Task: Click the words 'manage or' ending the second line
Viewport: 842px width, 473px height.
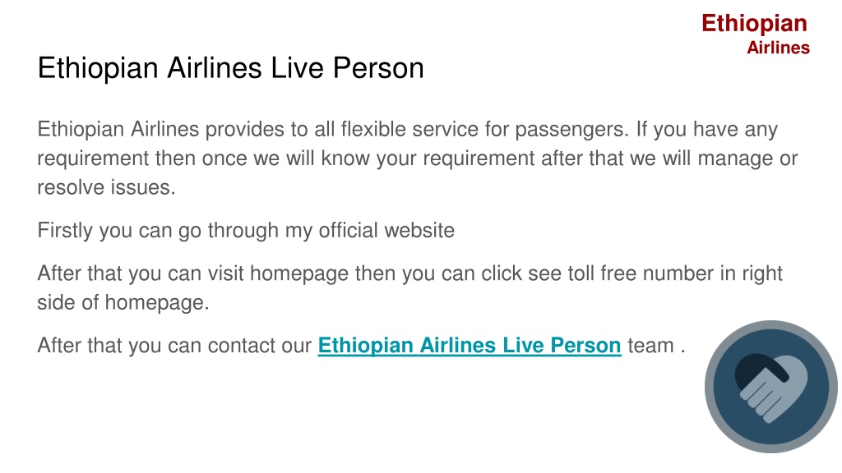Action: pyautogui.click(x=748, y=159)
